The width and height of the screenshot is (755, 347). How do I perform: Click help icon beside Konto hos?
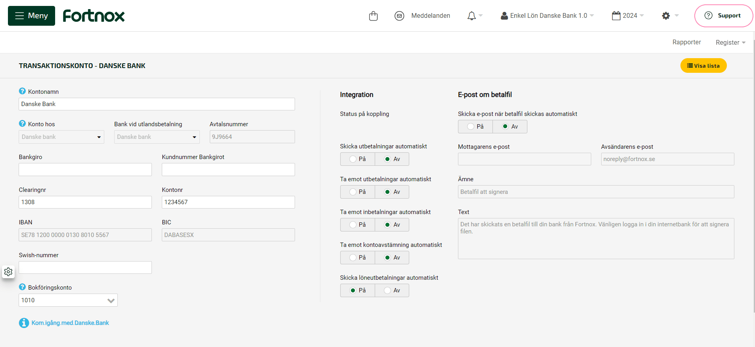[x=23, y=123]
